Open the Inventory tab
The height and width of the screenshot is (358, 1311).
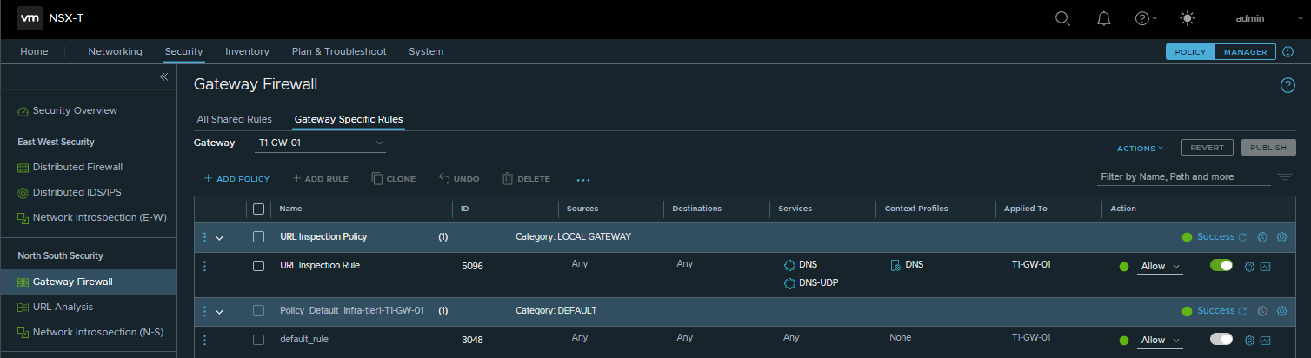click(x=247, y=51)
